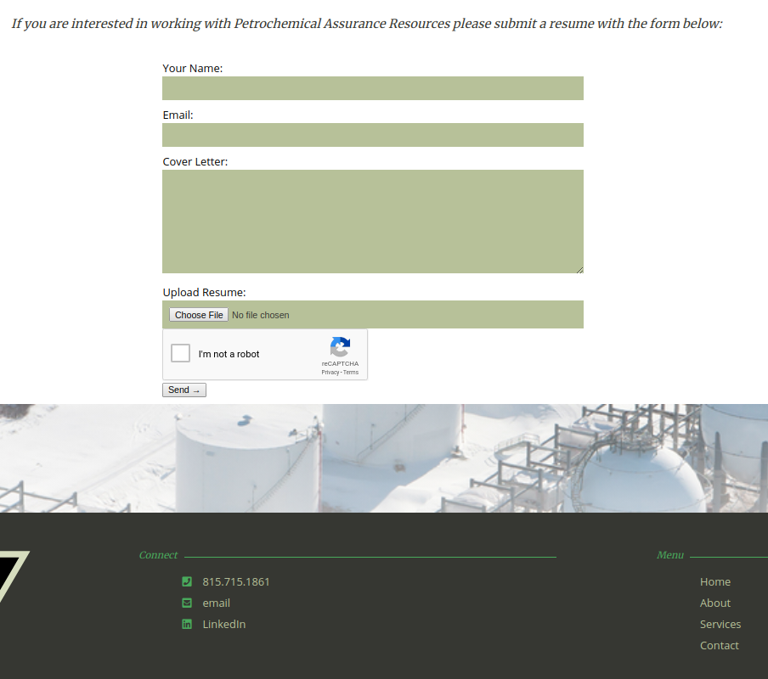Open the LinkedIn text link

point(223,624)
